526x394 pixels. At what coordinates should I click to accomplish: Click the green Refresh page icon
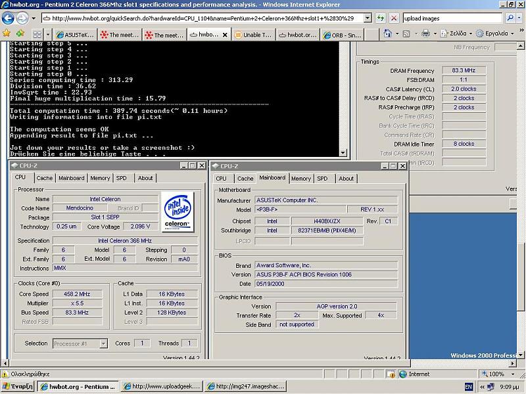coord(381,18)
